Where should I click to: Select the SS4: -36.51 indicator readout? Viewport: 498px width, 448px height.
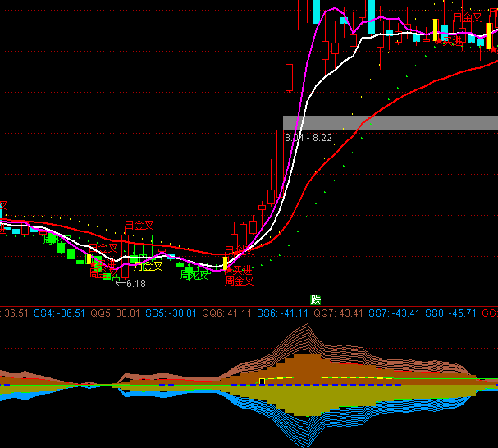click(60, 313)
